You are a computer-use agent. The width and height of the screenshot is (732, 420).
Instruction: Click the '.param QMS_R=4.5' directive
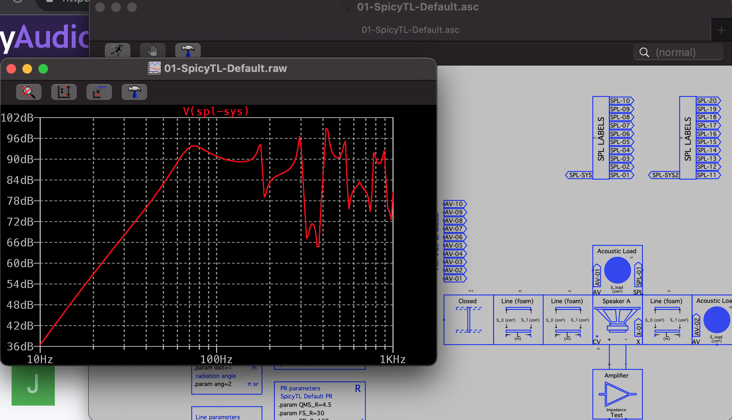click(305, 405)
